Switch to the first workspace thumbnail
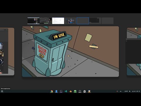141x106 pixels. coord(33,21)
